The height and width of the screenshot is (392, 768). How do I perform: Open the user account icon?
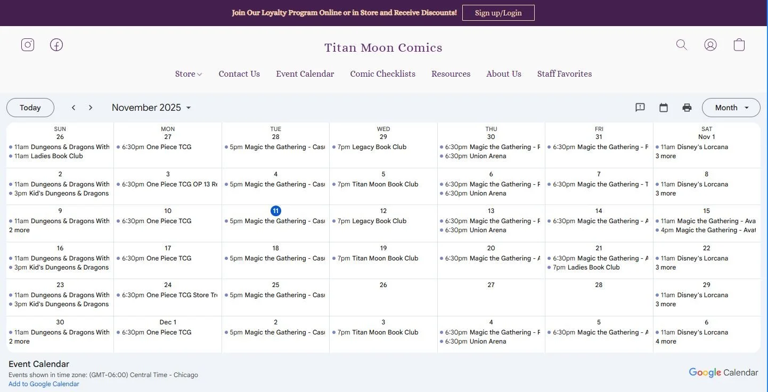(x=710, y=45)
